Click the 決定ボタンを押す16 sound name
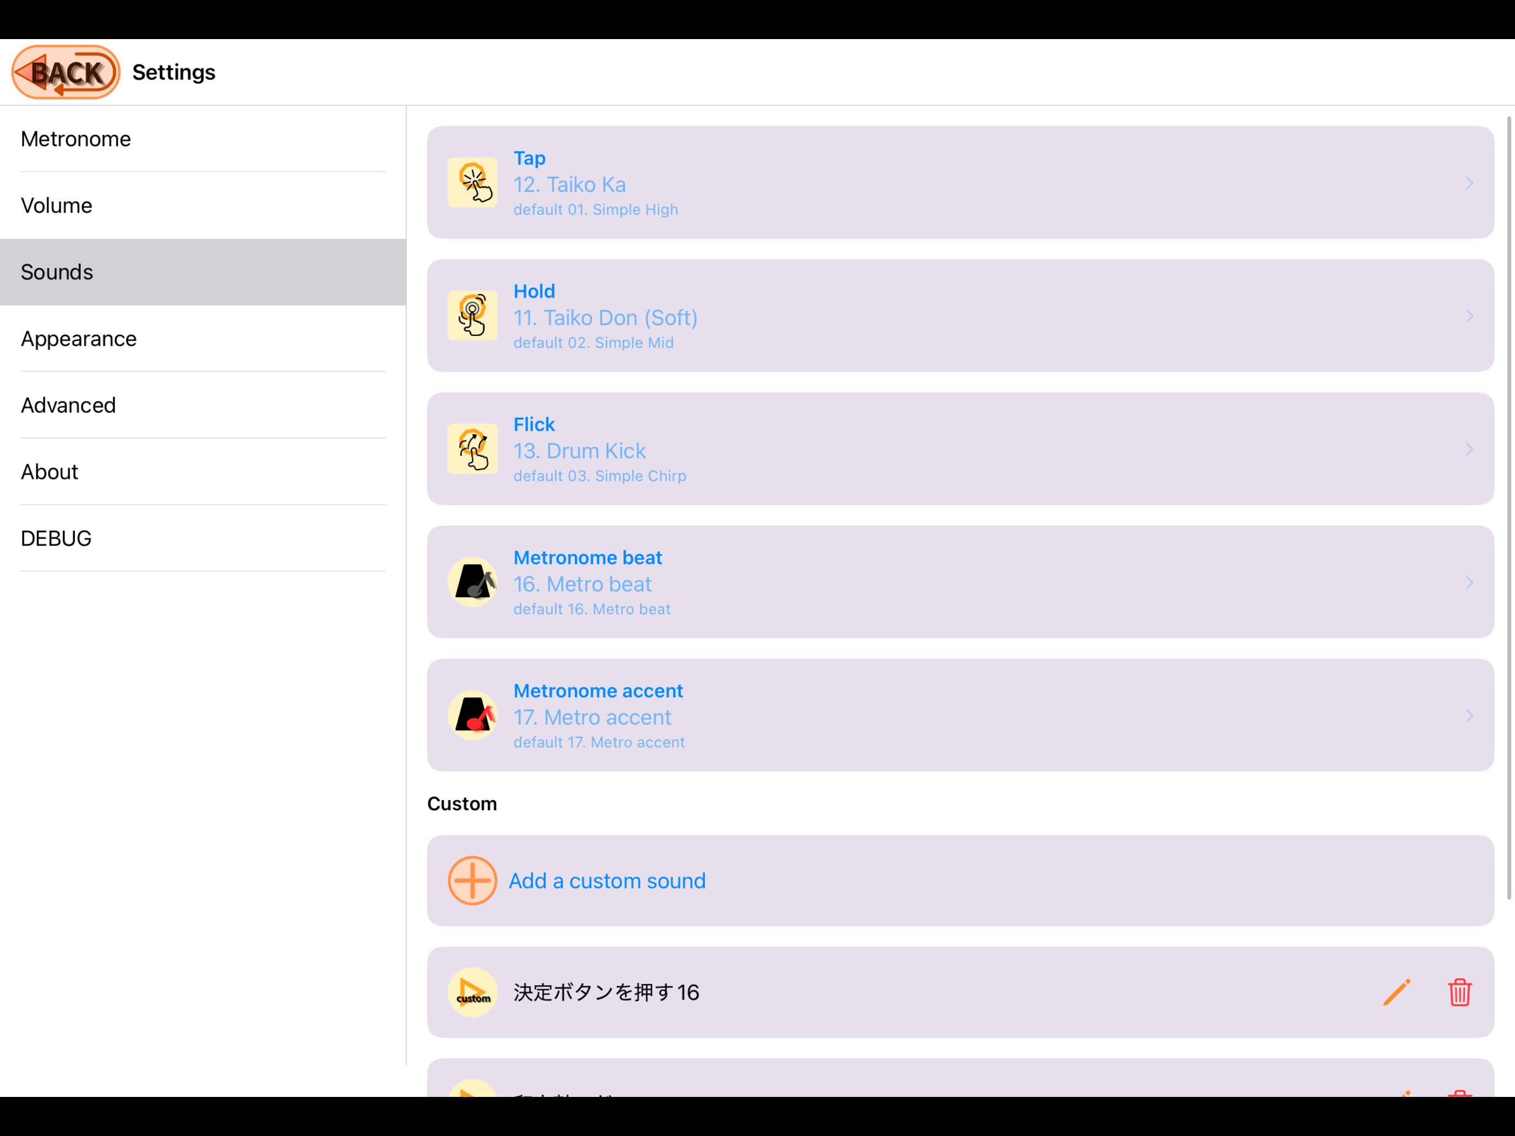Image resolution: width=1515 pixels, height=1136 pixels. pos(606,992)
